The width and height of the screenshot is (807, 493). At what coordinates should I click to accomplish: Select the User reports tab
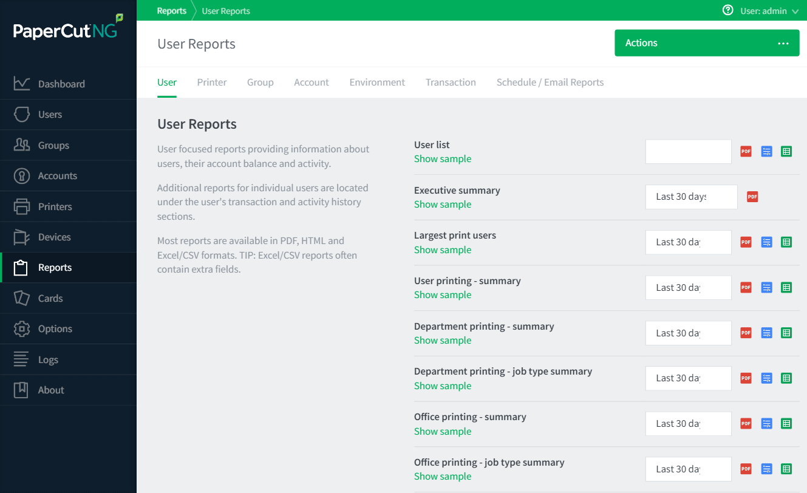pos(167,82)
